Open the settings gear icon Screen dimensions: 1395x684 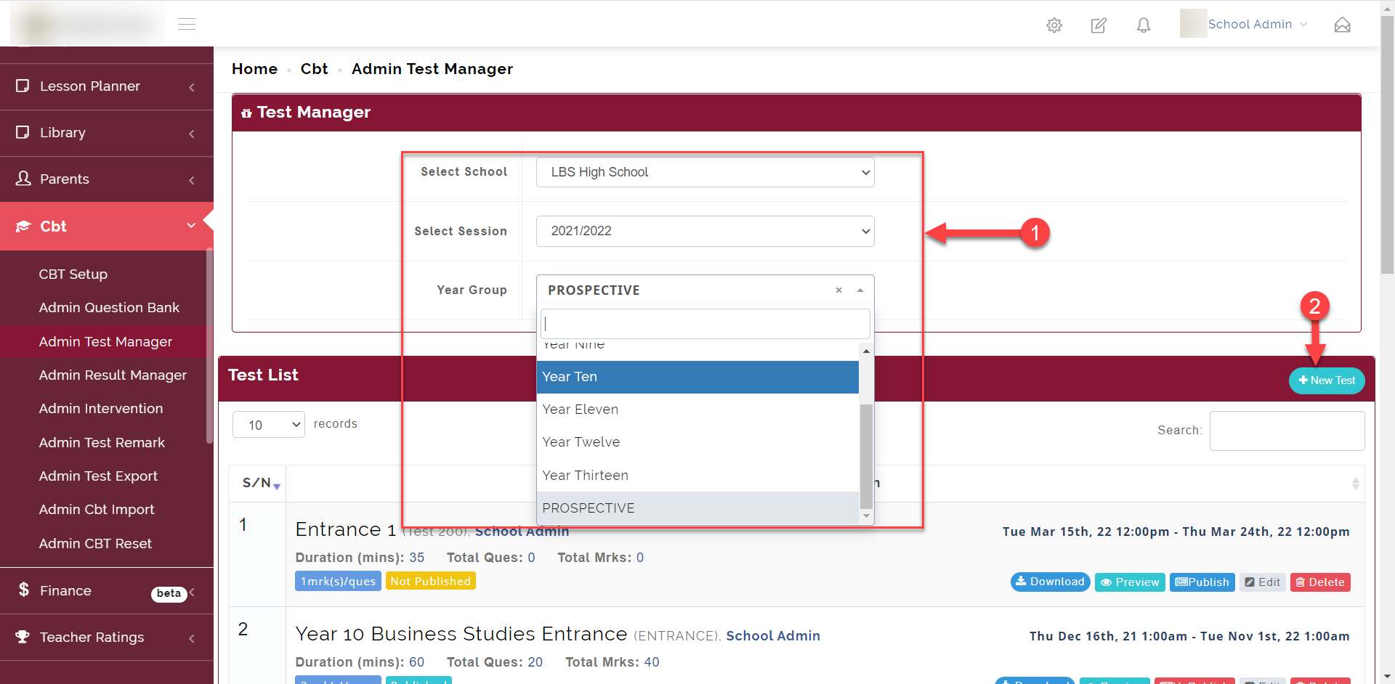pos(1054,25)
